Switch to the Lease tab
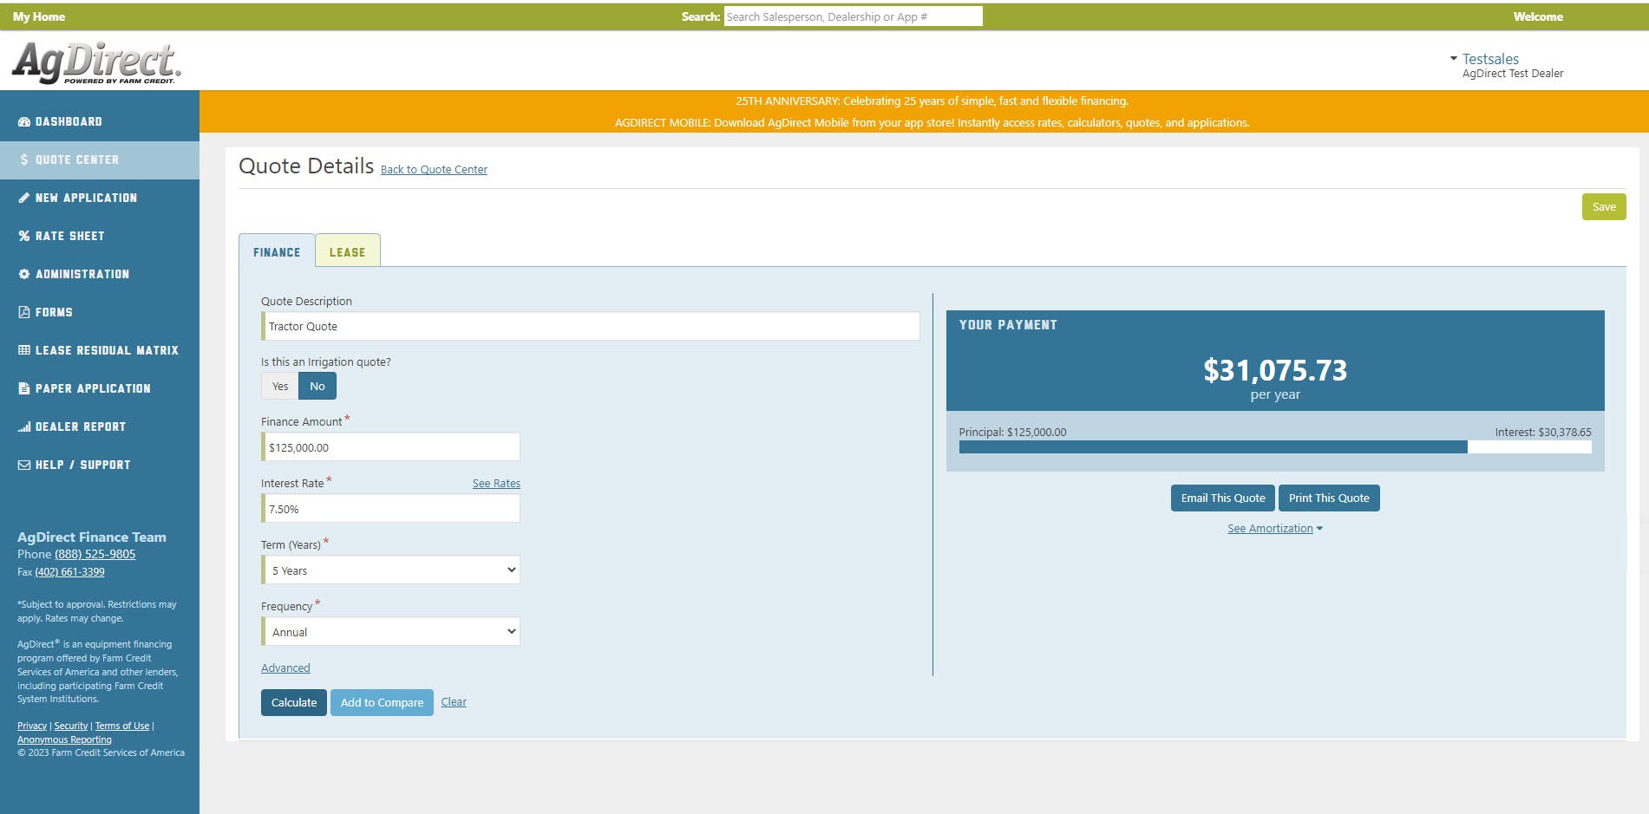 point(347,251)
